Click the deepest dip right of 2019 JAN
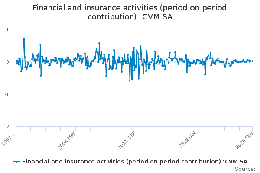 [x=205, y=74]
